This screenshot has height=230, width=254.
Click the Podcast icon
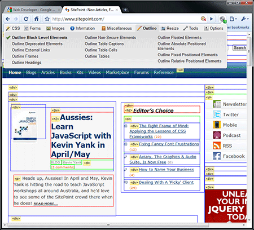click(217, 135)
